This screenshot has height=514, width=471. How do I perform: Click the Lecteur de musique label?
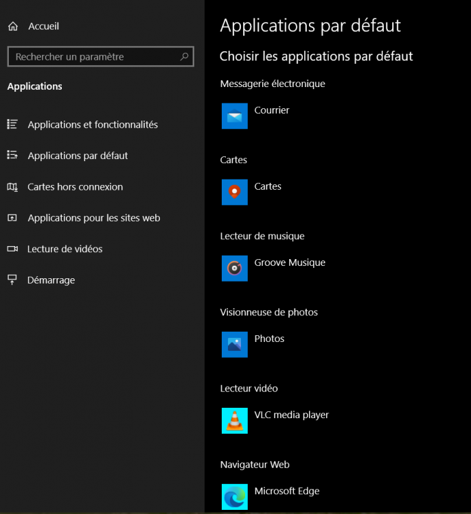pyautogui.click(x=262, y=236)
